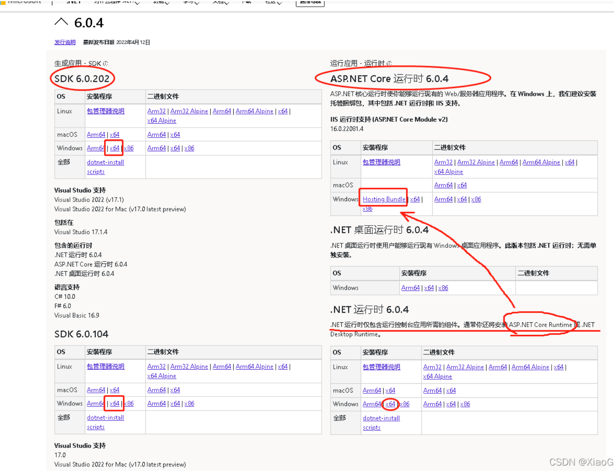The height and width of the screenshot is (474, 614).
Task: Click the ASP.NET Core 运行时 6.0.4 heading
Action: [x=389, y=79]
